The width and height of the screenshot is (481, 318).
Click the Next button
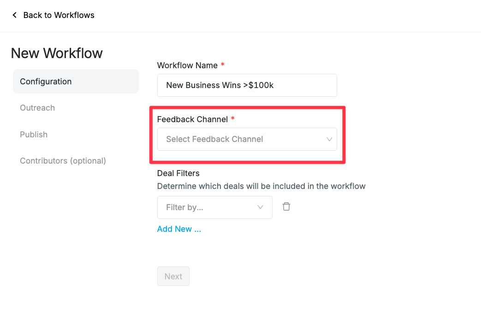coord(173,277)
